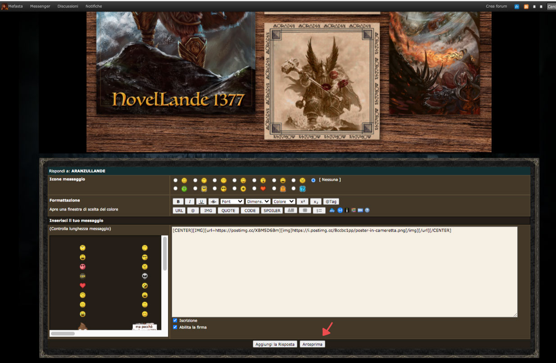Select the sunglasses smiley message icon radio
The image size is (556, 363).
(214, 188)
